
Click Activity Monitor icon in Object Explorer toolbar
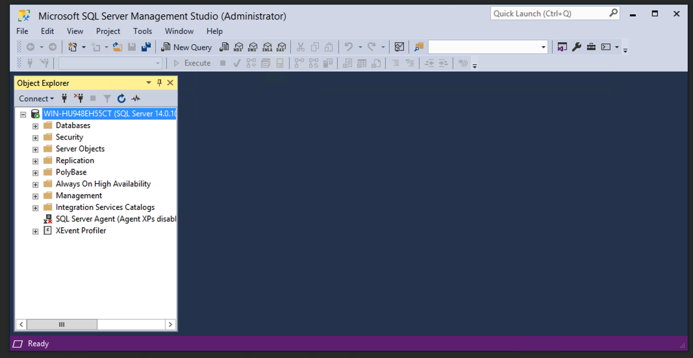point(136,98)
